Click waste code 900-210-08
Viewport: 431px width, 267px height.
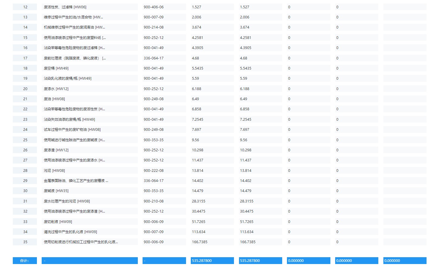(x=154, y=201)
